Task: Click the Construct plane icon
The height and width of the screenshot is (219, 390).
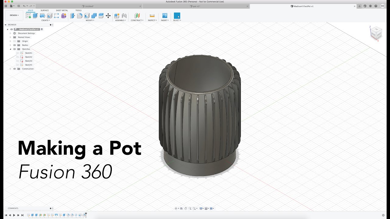Action: tap(137, 16)
